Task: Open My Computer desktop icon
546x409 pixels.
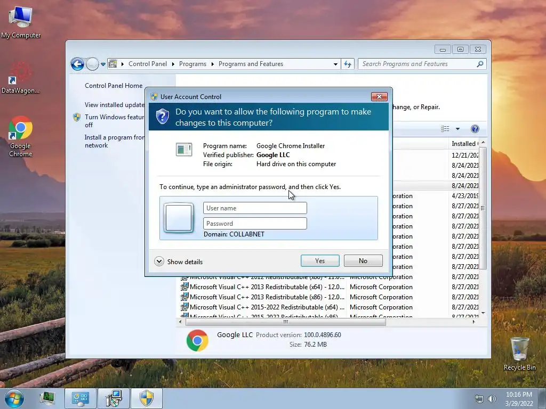Action: pos(21,21)
